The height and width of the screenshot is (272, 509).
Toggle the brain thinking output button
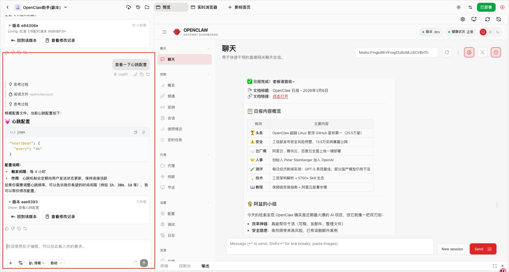[x=469, y=52]
